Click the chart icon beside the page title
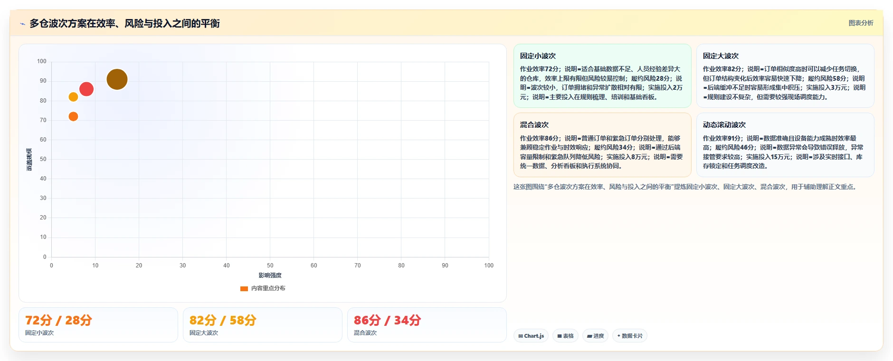The image size is (893, 361). (22, 24)
